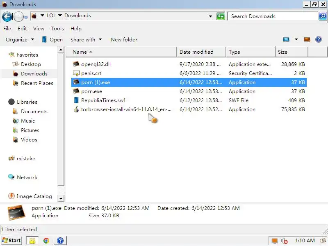Select opengl32.dll file name
Screen dimensions: 328x246
(96, 64)
